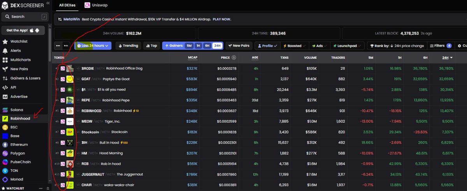Open Advertise Ad icon in sidebar

[x=5, y=96]
